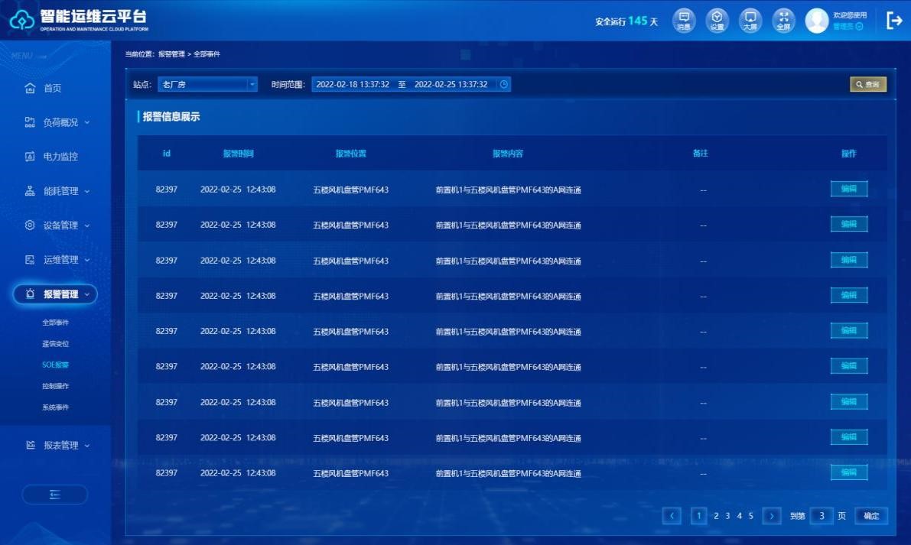The image size is (911, 545).
Task: Click the 查询 search button
Action: [x=867, y=85]
